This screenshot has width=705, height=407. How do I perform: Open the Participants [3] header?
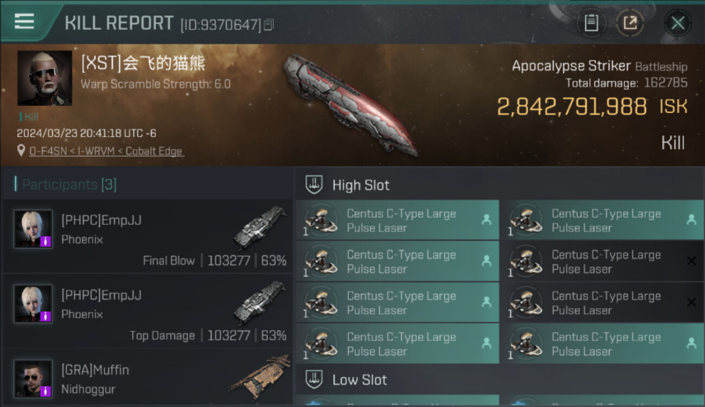pos(66,185)
